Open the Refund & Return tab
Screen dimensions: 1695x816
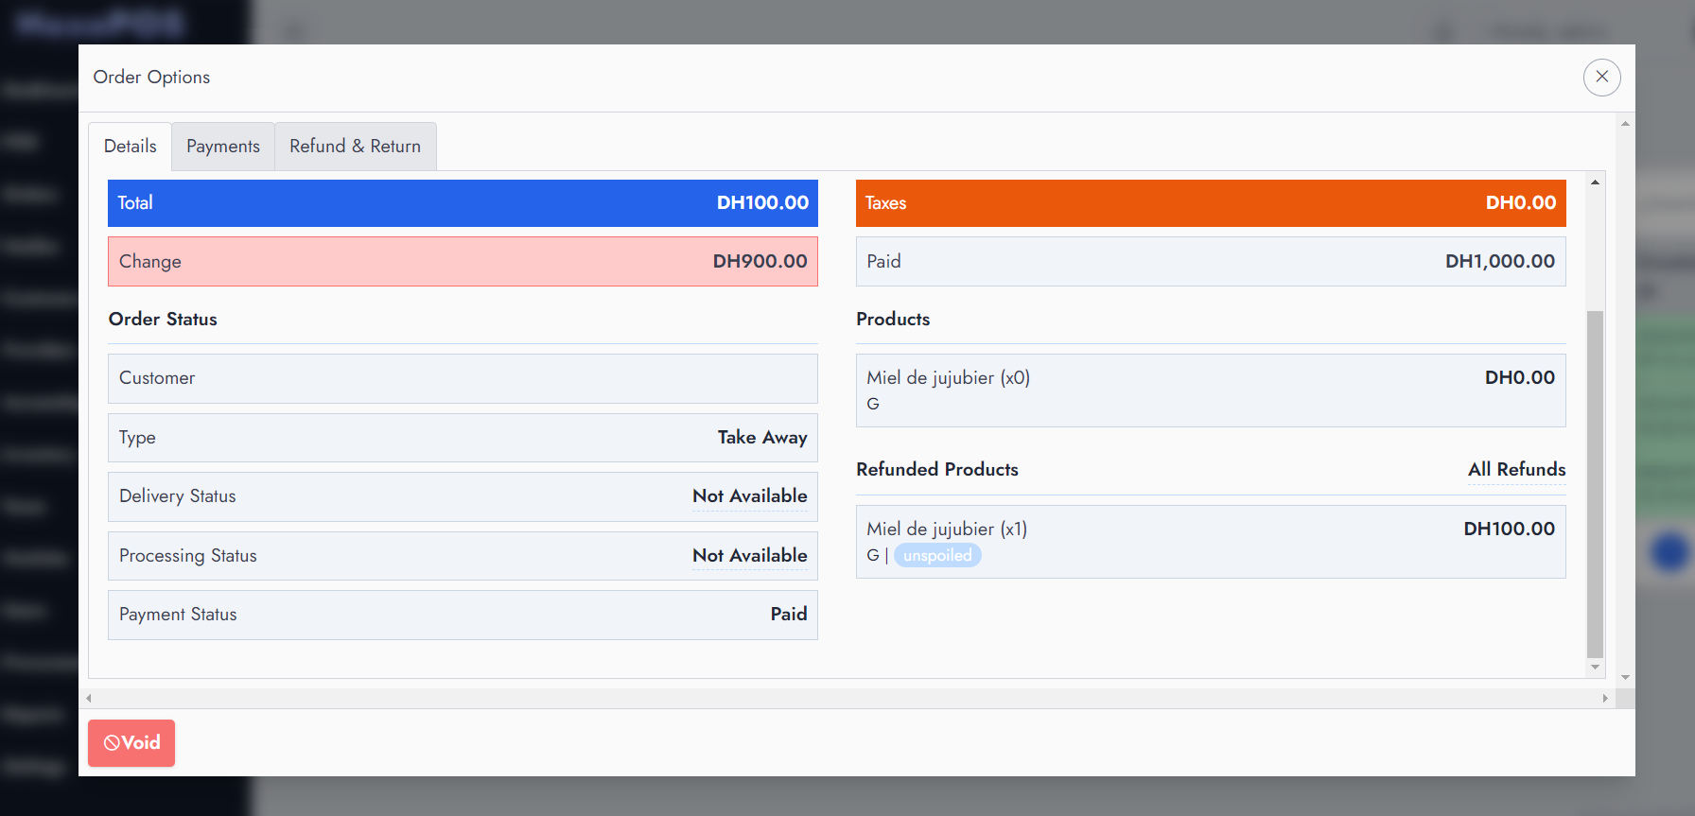tap(355, 147)
